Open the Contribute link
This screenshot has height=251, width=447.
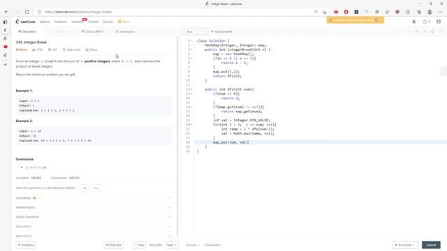213,245
